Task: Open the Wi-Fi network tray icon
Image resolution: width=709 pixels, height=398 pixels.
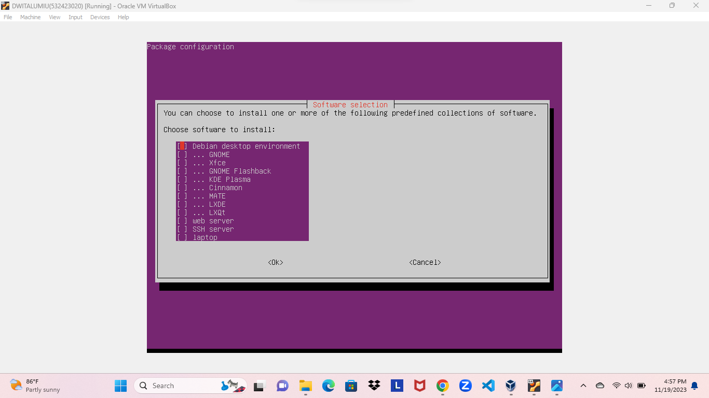Action: [x=616, y=386]
